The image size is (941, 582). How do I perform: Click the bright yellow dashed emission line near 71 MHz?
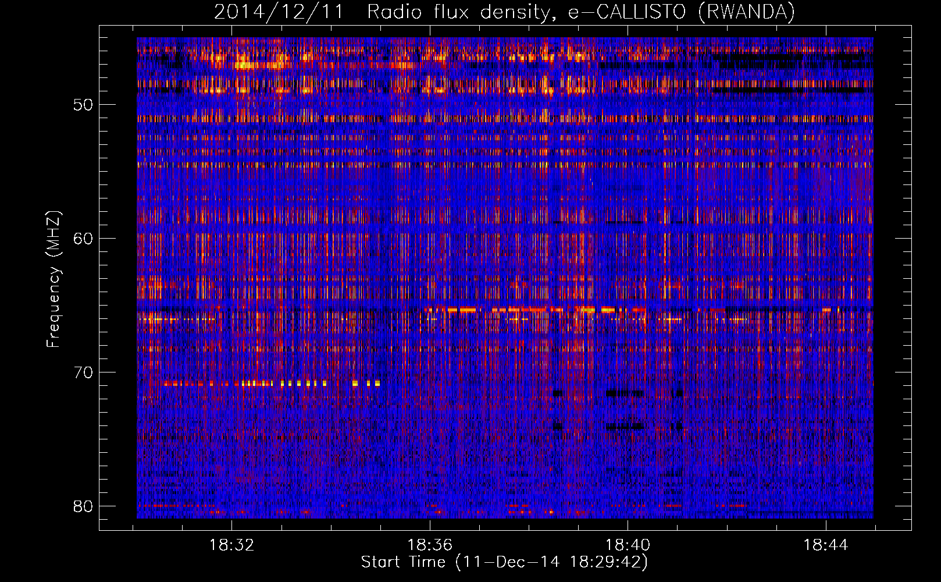click(x=272, y=384)
